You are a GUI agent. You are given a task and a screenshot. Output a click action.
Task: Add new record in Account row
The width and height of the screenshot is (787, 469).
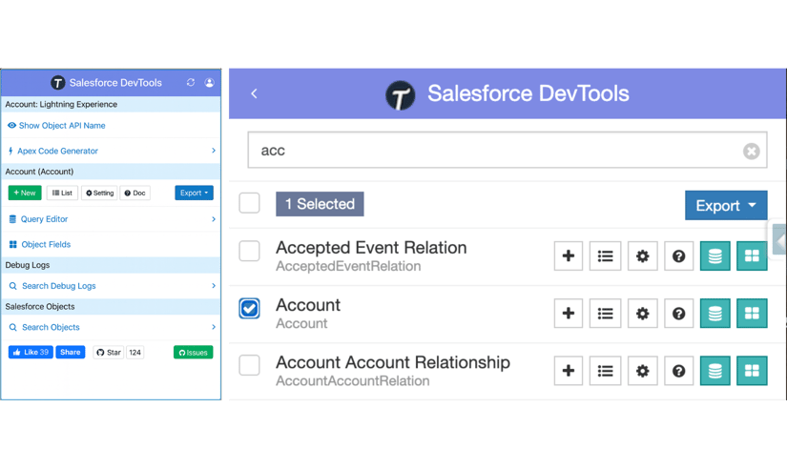(x=569, y=314)
